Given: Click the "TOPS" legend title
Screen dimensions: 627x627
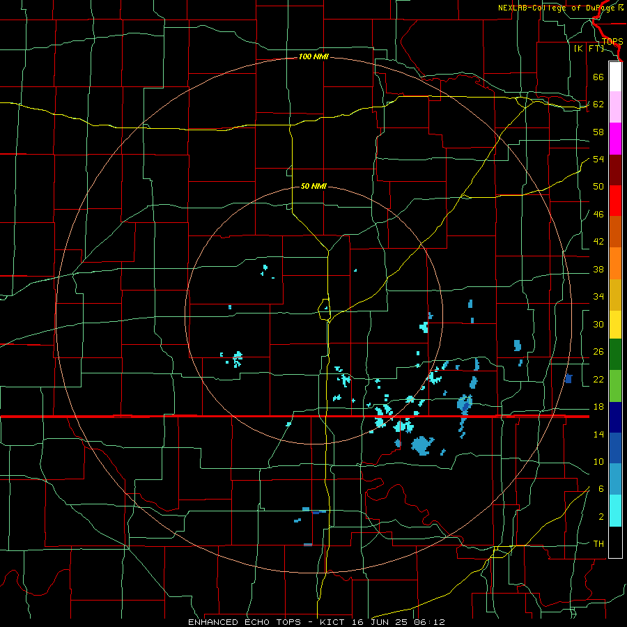Looking at the screenshot, I should [x=612, y=42].
